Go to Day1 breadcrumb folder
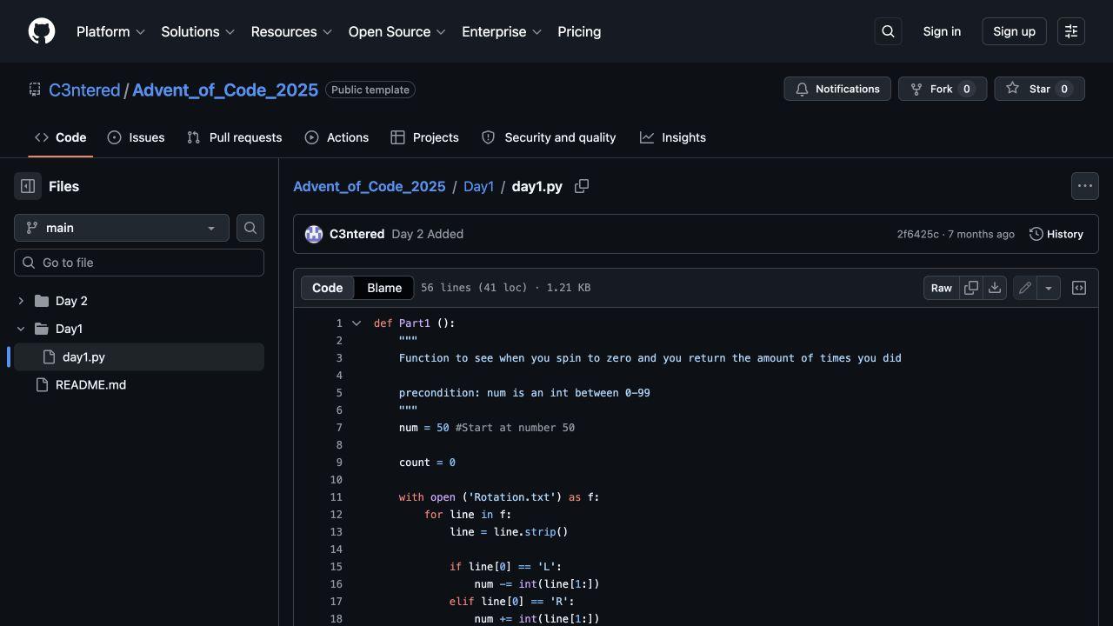 [478, 186]
